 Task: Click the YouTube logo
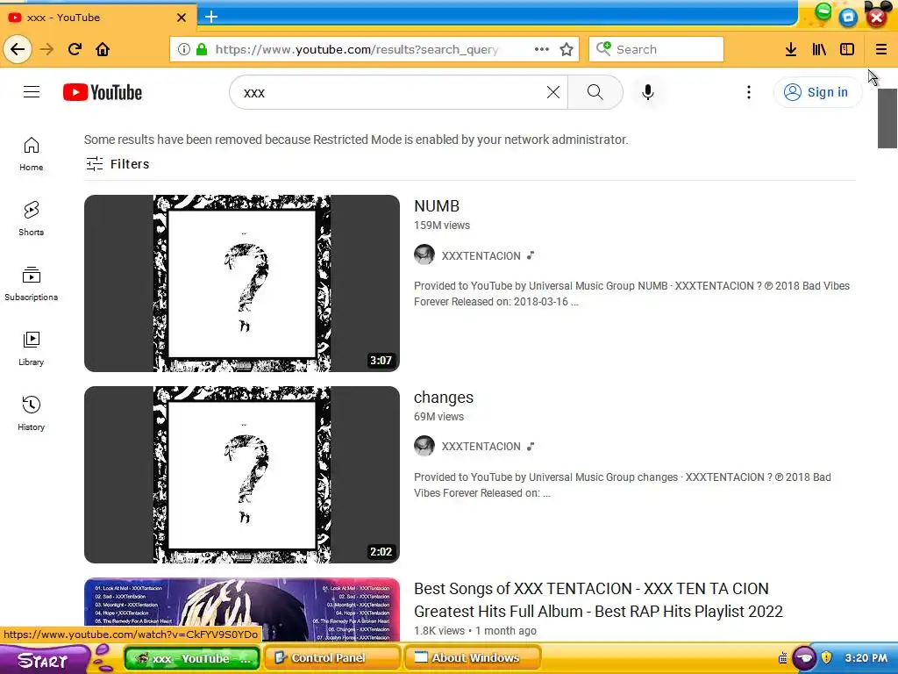click(x=103, y=92)
